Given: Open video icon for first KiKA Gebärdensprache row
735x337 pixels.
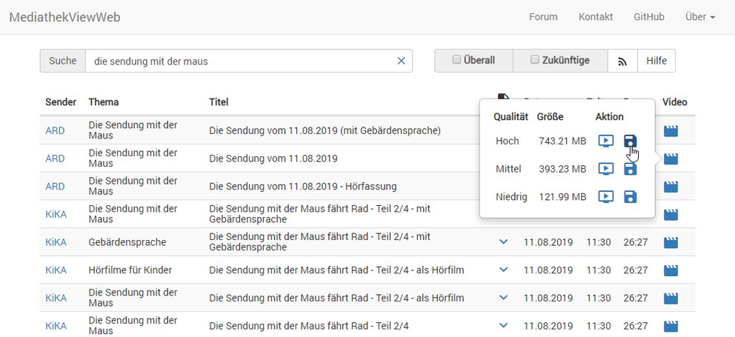Looking at the screenshot, I should tap(671, 215).
